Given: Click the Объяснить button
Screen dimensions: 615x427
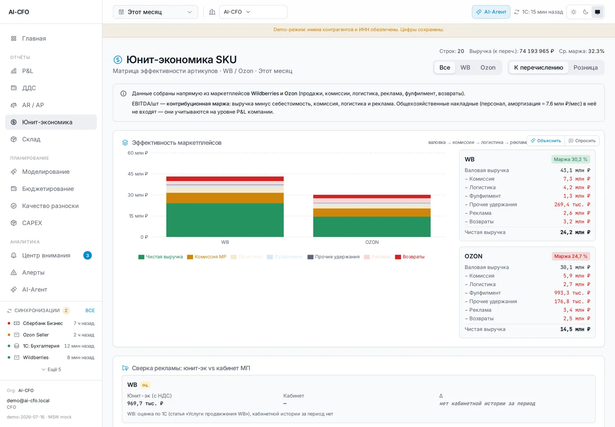Looking at the screenshot, I should 546,141.
